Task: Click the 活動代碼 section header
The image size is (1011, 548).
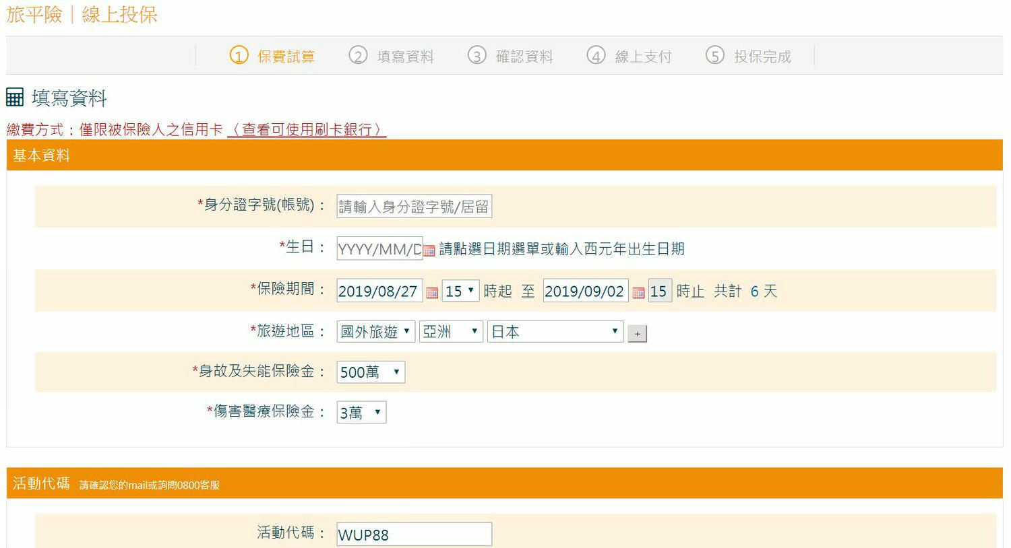Action: pos(504,483)
